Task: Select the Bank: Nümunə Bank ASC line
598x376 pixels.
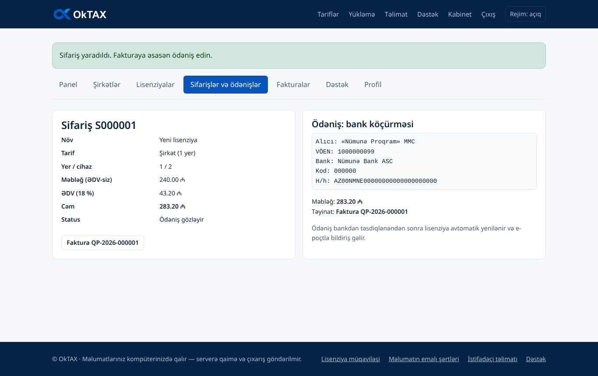Action: [354, 161]
